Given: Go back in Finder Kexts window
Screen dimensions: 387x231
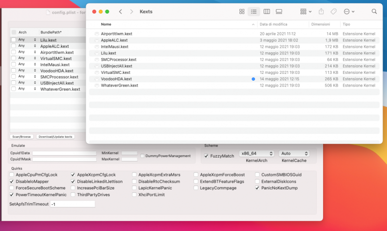Looking at the screenshot, I should pos(120,12).
